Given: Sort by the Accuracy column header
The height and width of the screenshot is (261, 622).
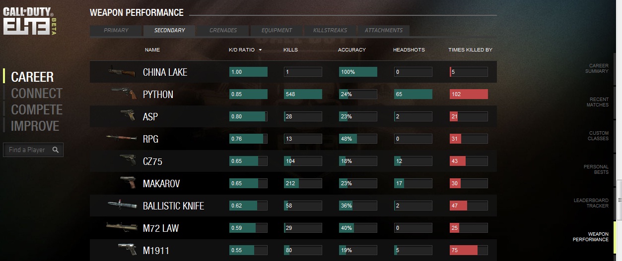Looking at the screenshot, I should click(351, 50).
